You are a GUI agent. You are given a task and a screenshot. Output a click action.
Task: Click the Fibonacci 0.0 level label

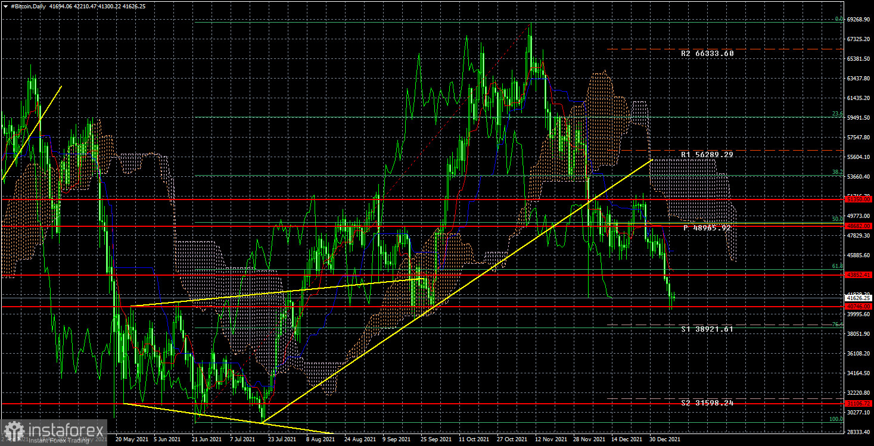pyautogui.click(x=838, y=20)
